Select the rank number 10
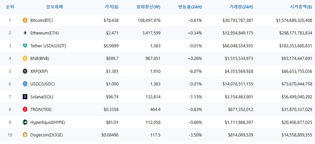315x144 pixels. click(10, 135)
